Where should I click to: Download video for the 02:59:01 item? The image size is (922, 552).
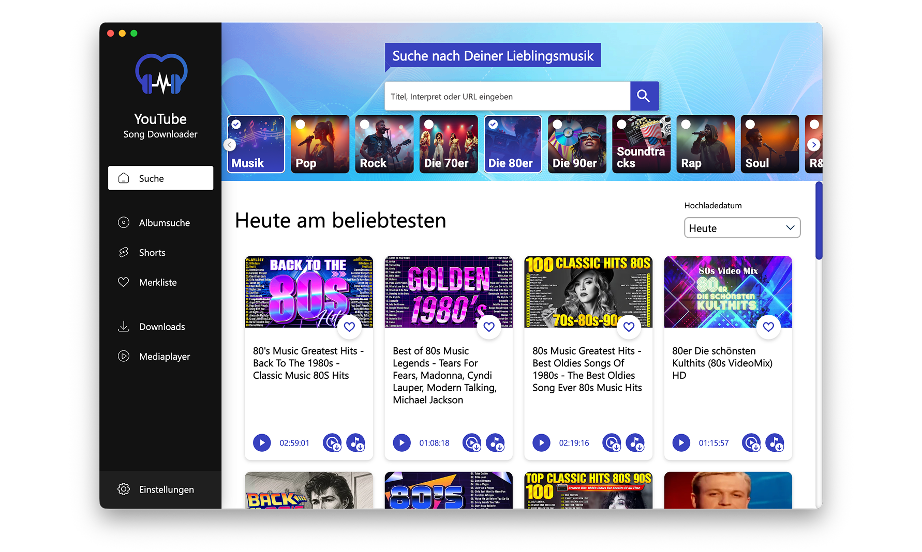332,443
